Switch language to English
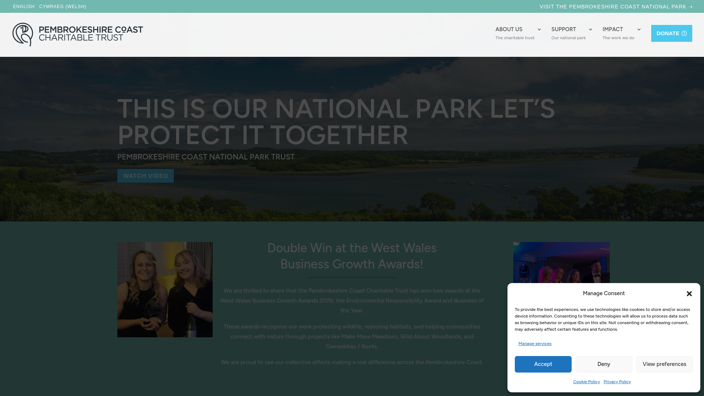This screenshot has height=396, width=704. [x=24, y=7]
